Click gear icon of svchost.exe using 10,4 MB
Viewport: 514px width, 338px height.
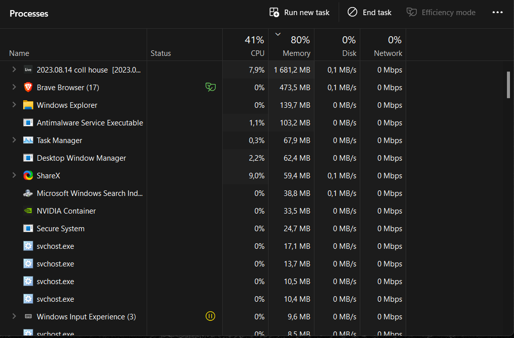click(x=28, y=299)
